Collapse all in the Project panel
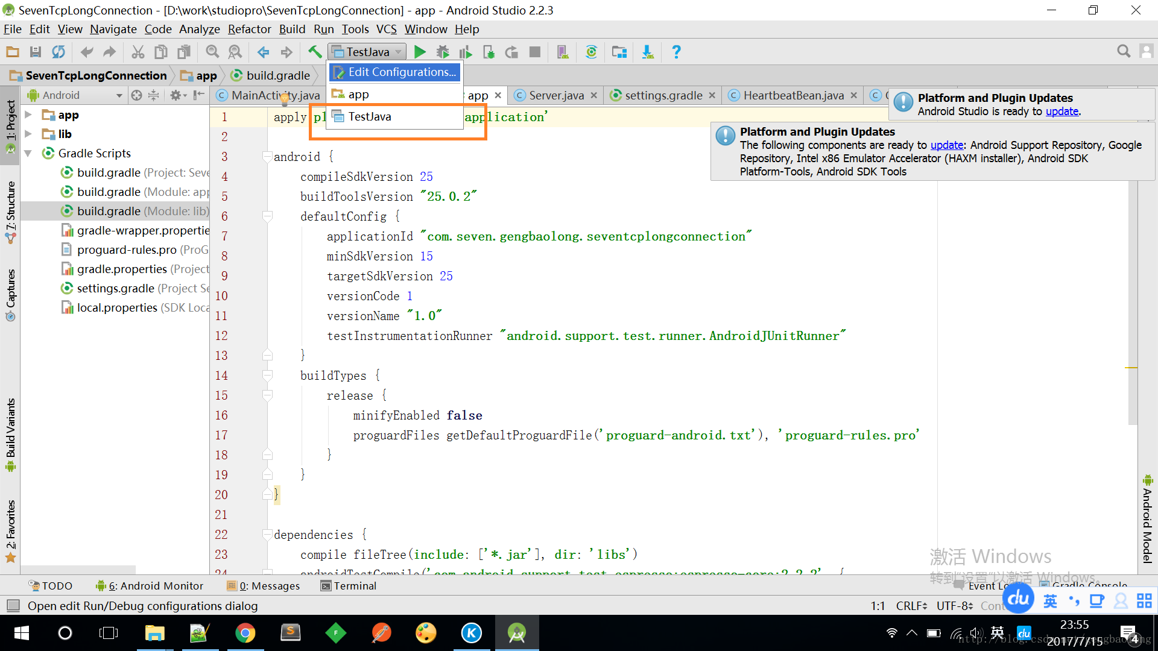Viewport: 1158px width, 651px height. 154,95
